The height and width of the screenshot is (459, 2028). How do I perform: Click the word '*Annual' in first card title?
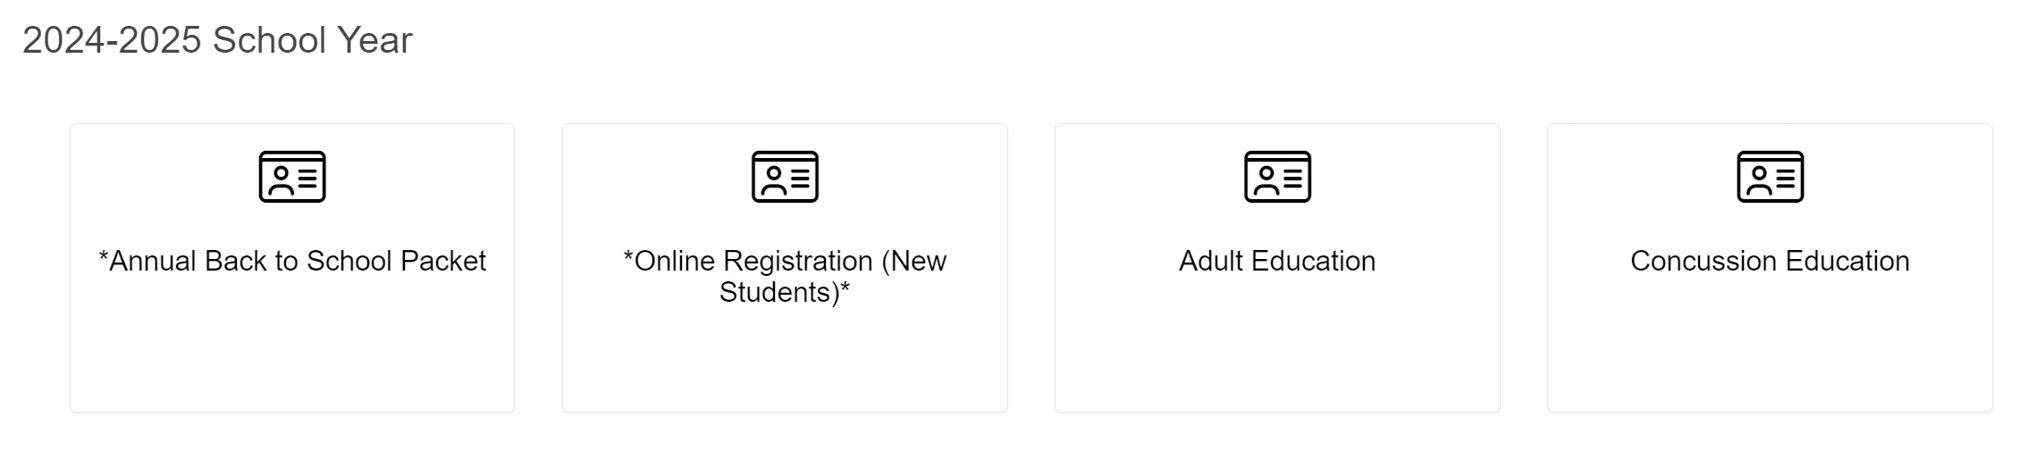pyautogui.click(x=147, y=261)
